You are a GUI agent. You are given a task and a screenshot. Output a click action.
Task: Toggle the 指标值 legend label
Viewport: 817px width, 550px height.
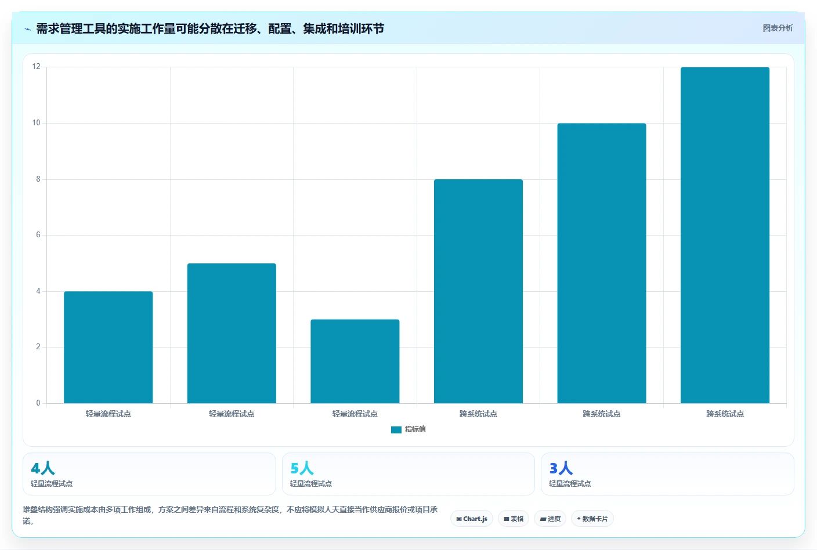tap(415, 429)
